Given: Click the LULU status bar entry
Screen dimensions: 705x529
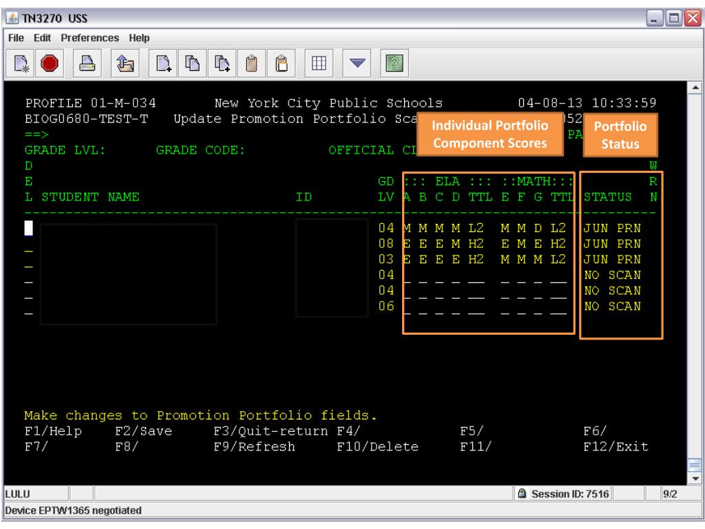Looking at the screenshot, I should point(17,494).
